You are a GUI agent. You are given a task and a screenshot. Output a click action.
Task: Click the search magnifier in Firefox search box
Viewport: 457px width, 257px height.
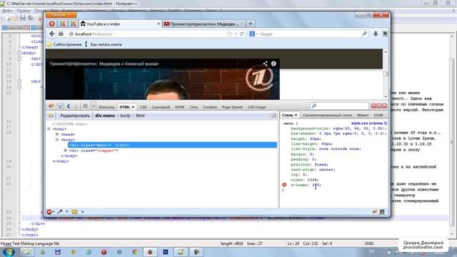pyautogui.click(x=364, y=34)
